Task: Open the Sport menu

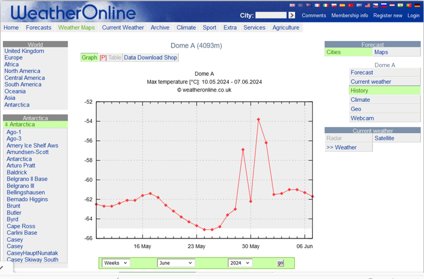Action: pyautogui.click(x=210, y=27)
